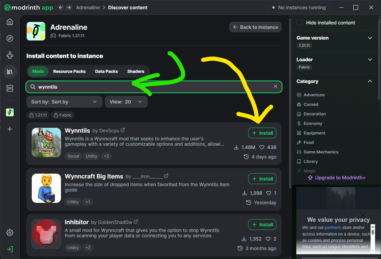Click the +2 tags chip on Inhibitor
Image resolution: width=381 pixels, height=259 pixels.
(x=88, y=248)
